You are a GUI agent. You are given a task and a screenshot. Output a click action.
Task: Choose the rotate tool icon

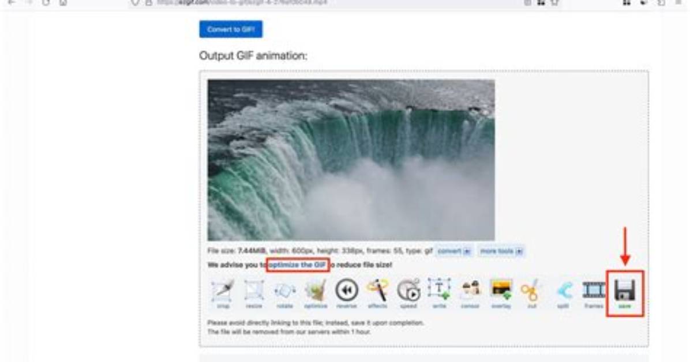[285, 294]
